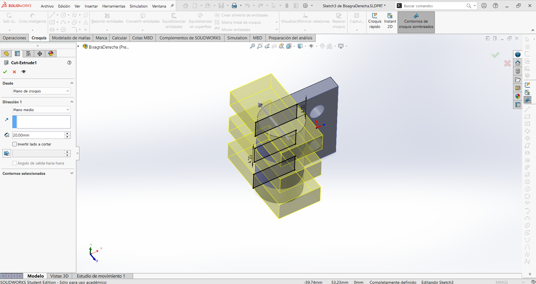Switch to Complementos de SOLIDWORKS tab

[190, 38]
